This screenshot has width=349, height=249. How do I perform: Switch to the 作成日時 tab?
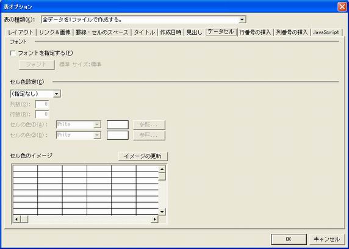[x=171, y=32]
